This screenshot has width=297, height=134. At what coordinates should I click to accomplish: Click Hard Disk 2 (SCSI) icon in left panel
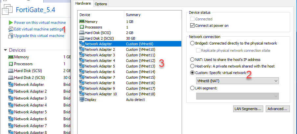[x=11, y=78]
